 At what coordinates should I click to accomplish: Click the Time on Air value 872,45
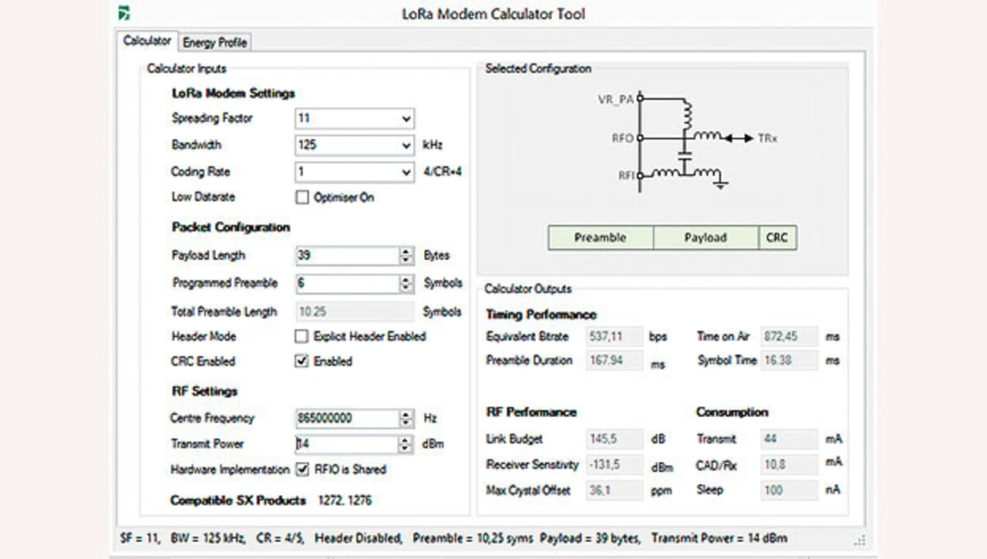coord(789,336)
